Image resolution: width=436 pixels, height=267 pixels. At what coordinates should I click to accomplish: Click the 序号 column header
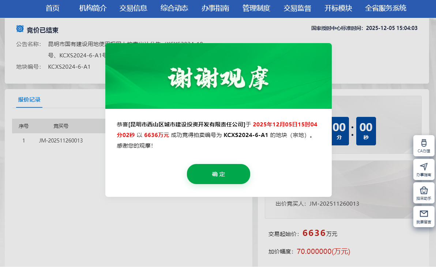pyautogui.click(x=24, y=126)
